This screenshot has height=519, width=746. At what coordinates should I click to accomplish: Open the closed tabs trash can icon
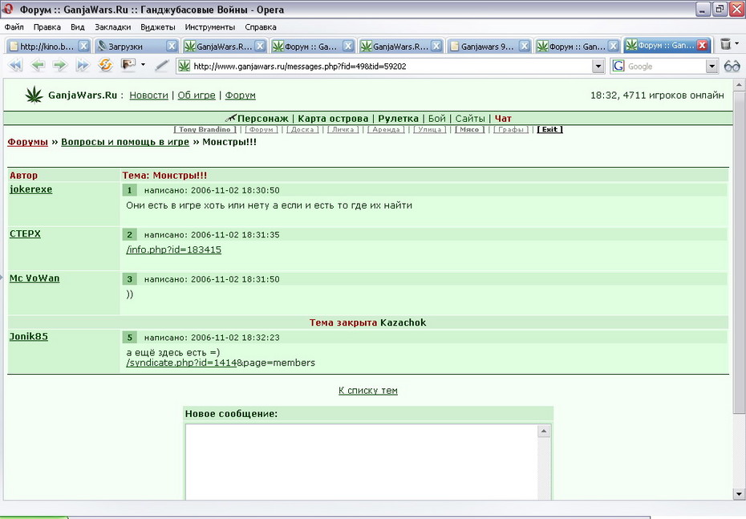click(725, 44)
